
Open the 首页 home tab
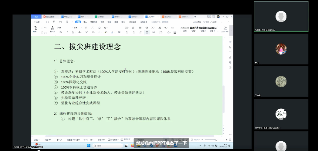click(x=36, y=17)
